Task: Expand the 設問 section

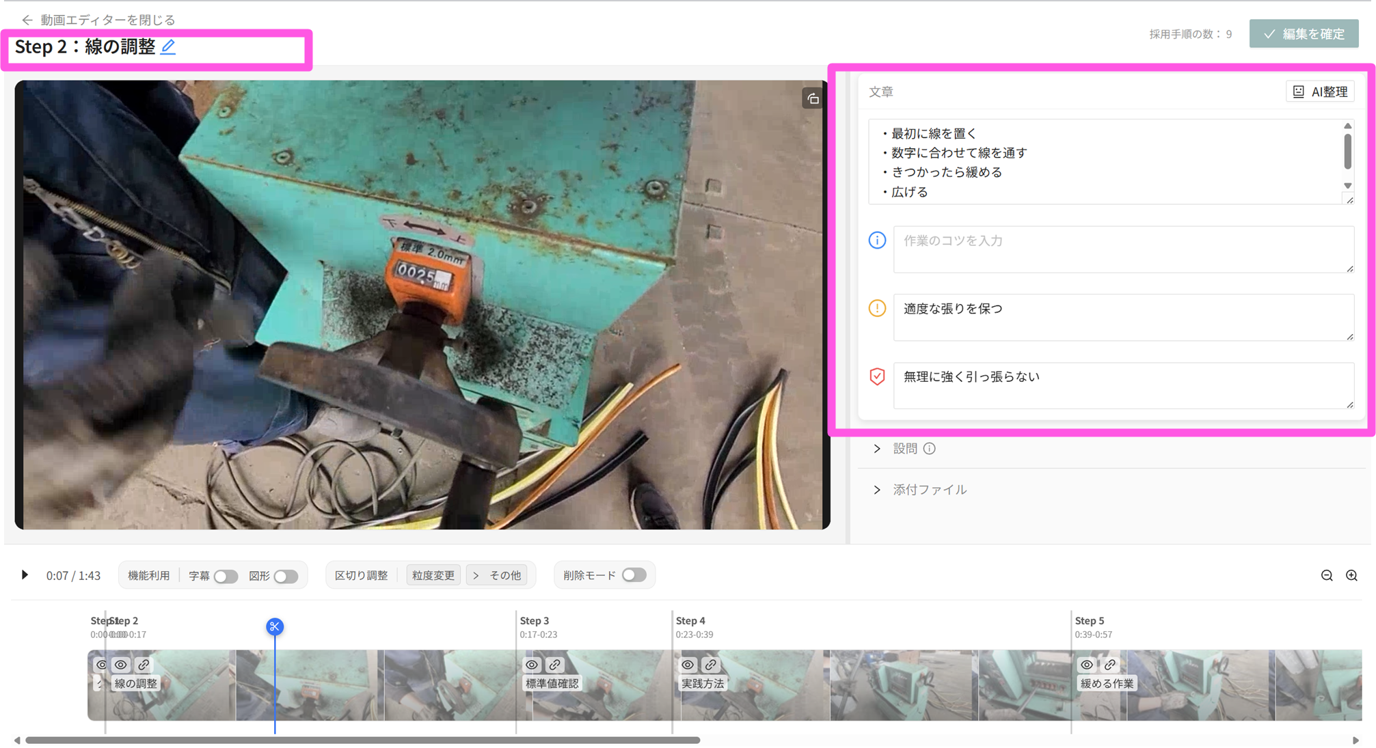Action: tap(877, 449)
